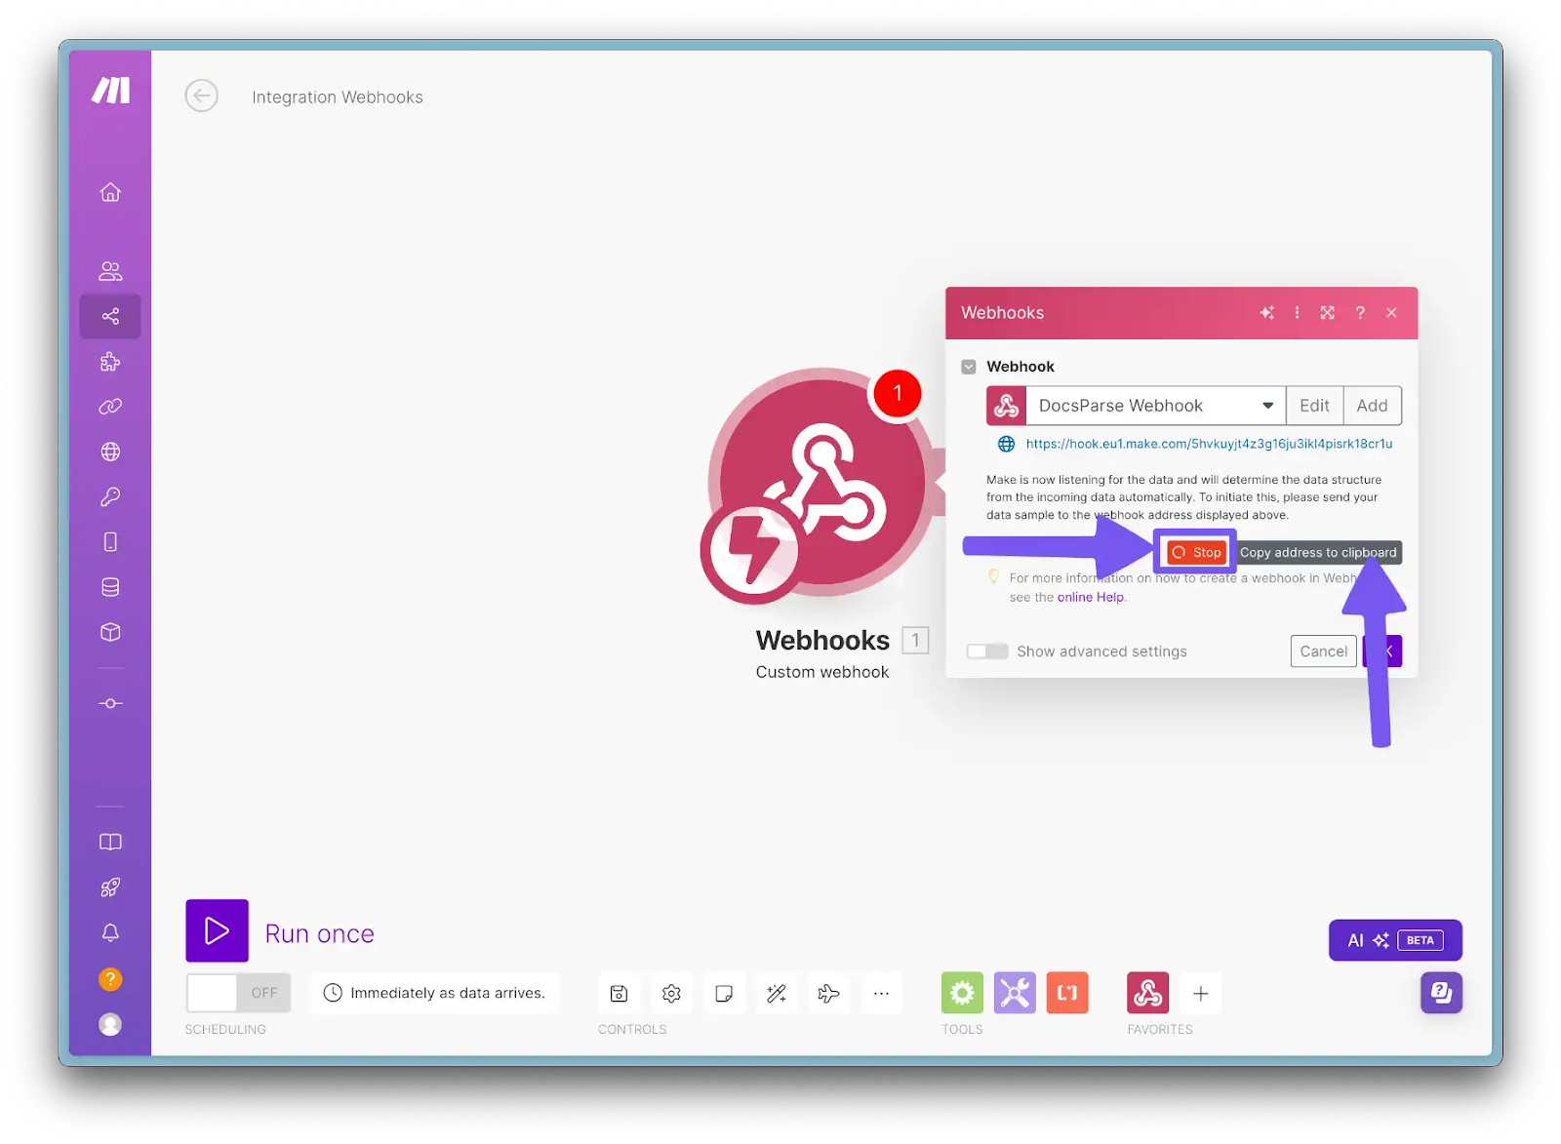Click the Integration Webhooks scenario title
The height and width of the screenshot is (1144, 1561).
[x=338, y=97]
